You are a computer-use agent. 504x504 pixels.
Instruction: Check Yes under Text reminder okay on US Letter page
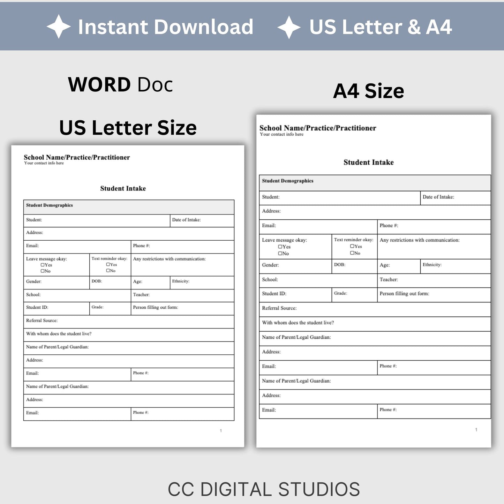pyautogui.click(x=108, y=264)
